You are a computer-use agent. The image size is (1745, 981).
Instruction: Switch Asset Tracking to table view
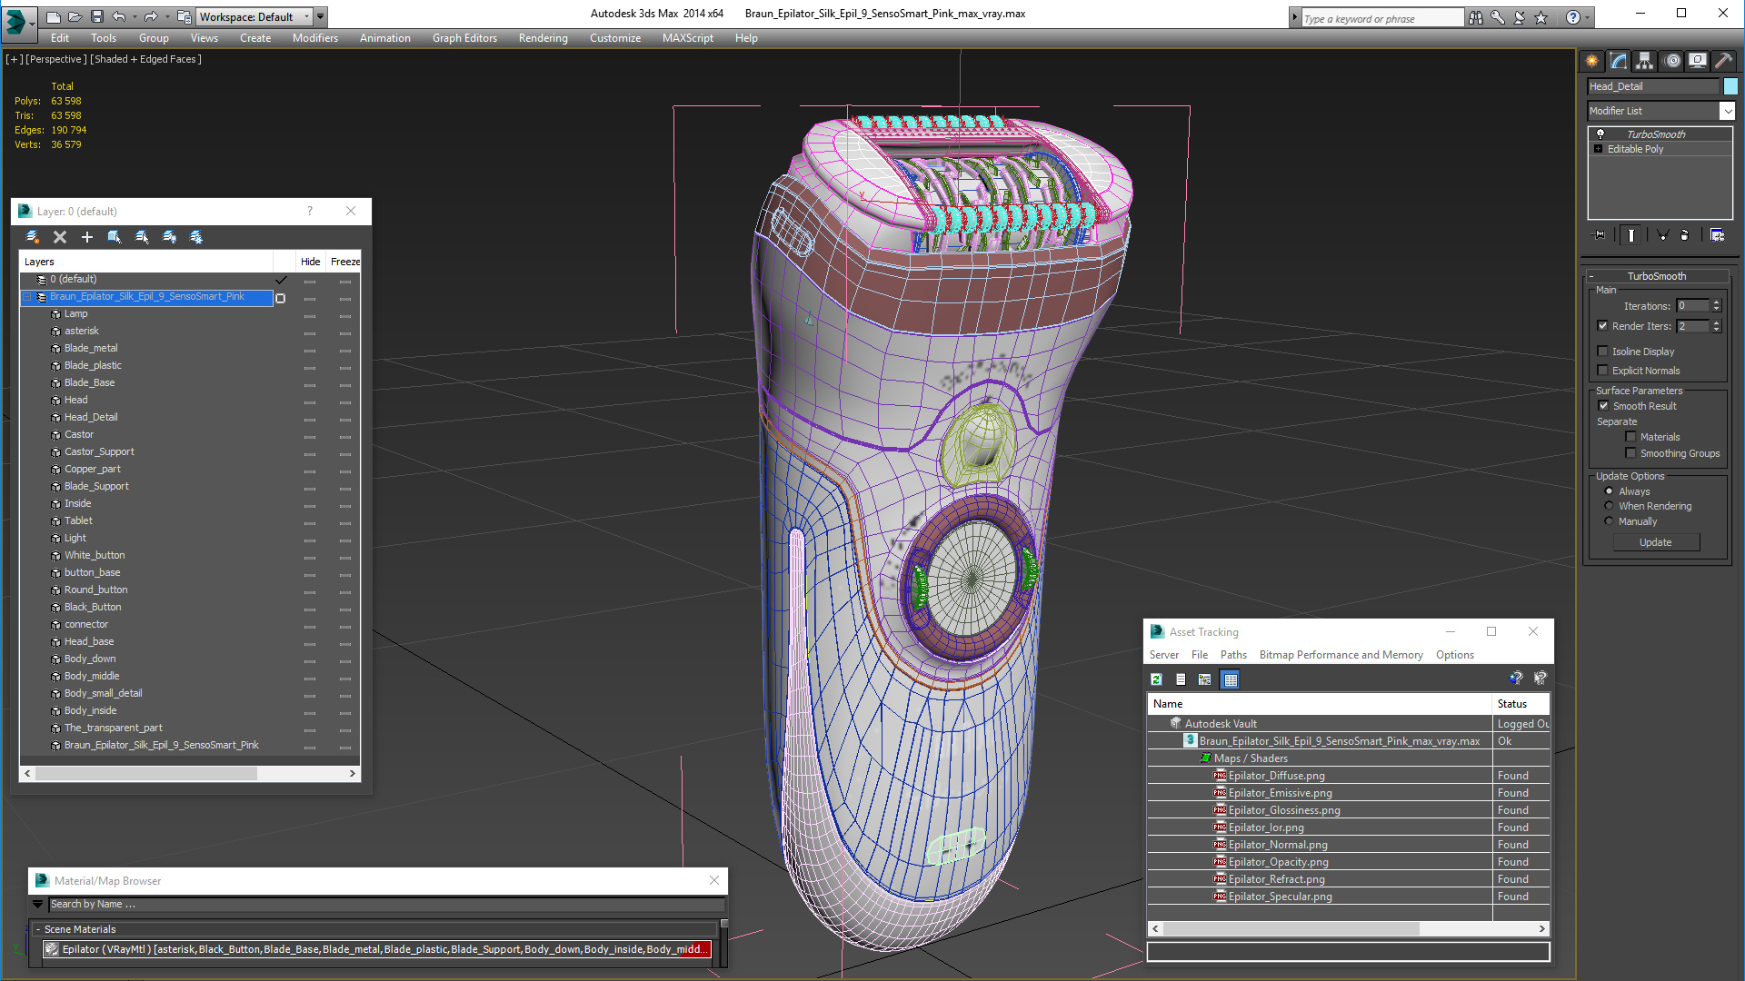(1230, 679)
